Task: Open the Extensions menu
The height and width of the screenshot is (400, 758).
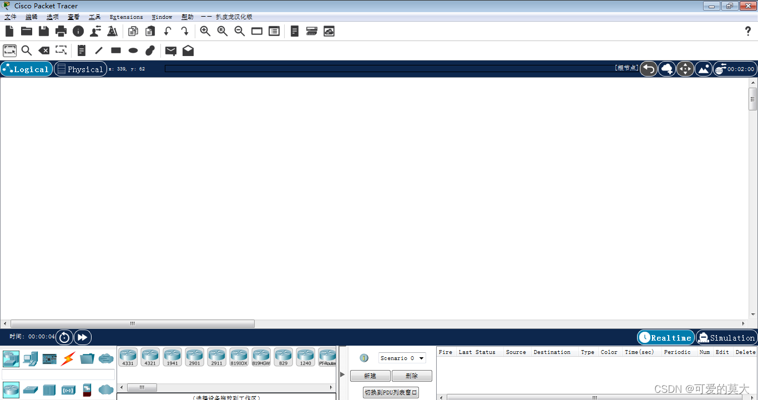Action: point(126,17)
